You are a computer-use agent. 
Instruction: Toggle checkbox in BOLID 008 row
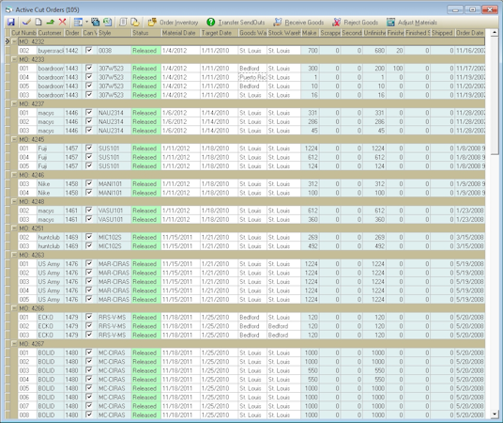coord(89,415)
